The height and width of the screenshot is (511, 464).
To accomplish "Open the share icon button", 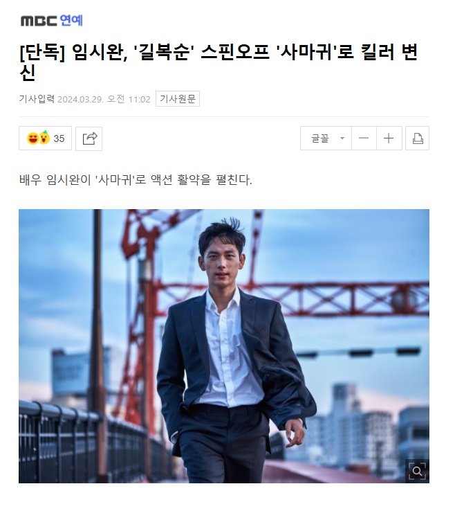I will (89, 138).
